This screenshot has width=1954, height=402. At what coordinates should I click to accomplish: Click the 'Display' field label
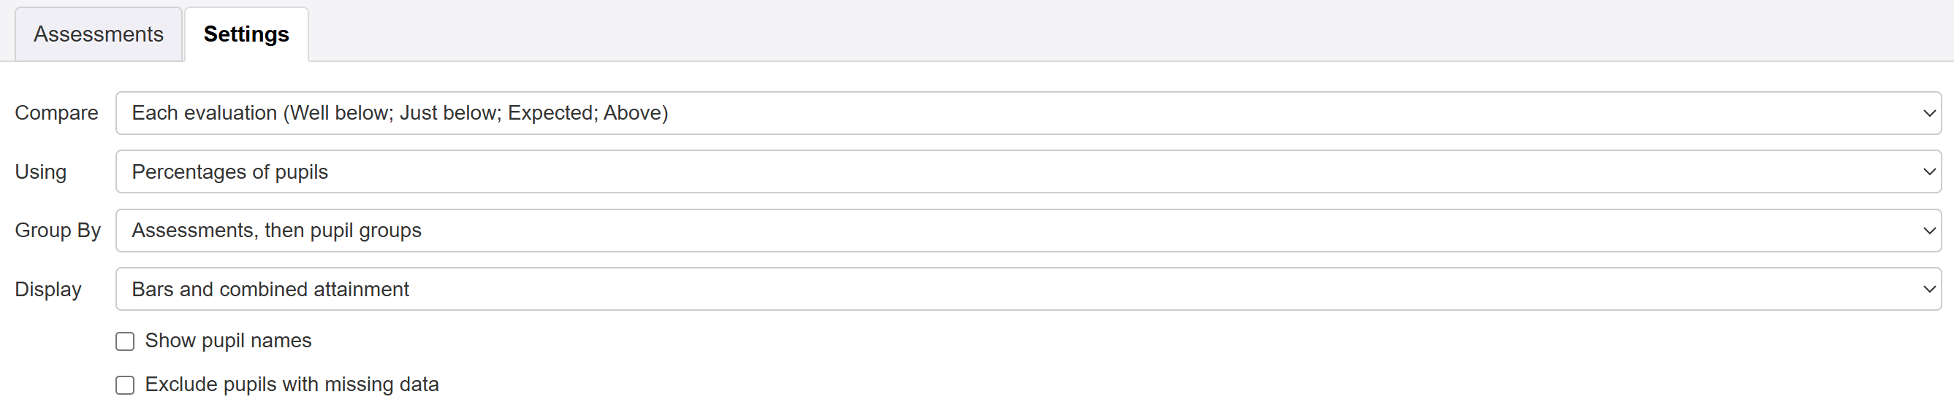click(x=47, y=289)
